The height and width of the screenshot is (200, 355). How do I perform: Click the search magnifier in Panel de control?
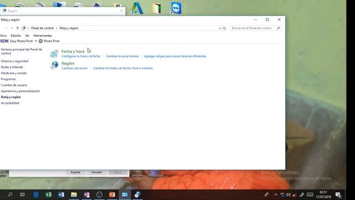[278, 28]
